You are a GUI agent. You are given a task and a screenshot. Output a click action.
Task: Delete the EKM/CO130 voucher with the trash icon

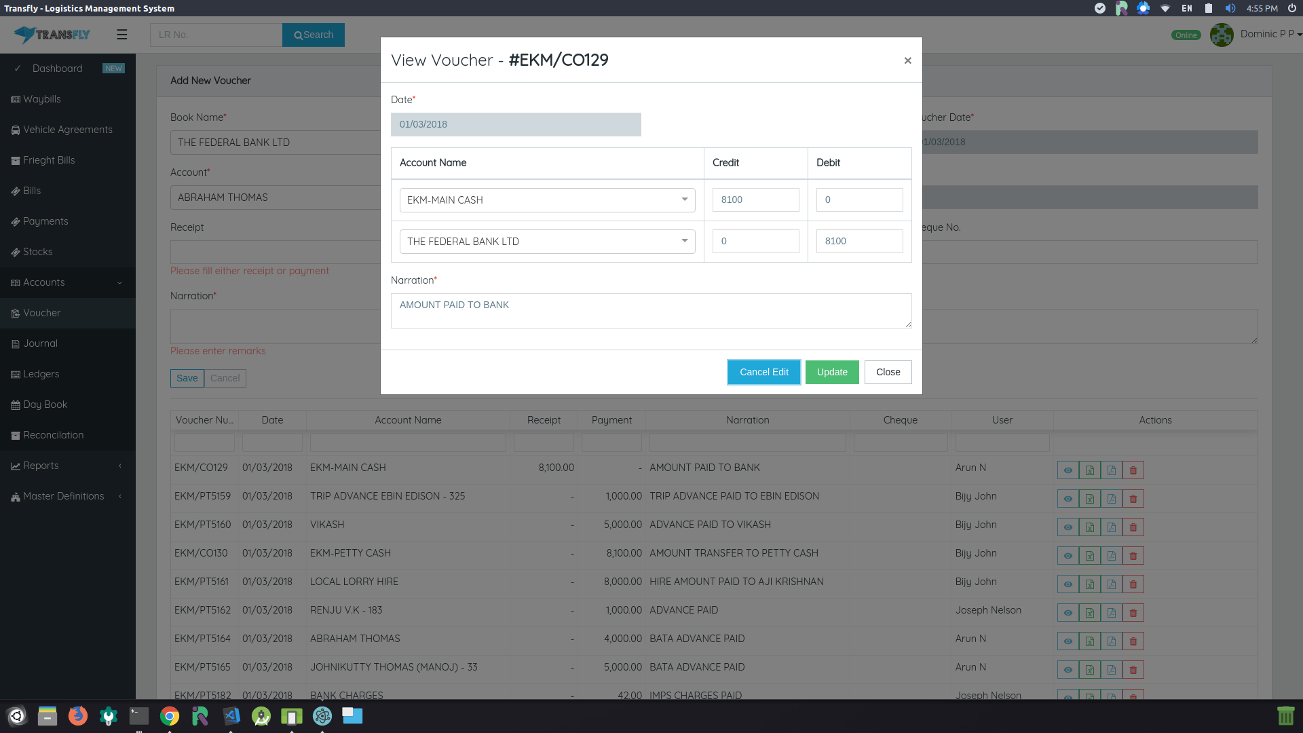[1133, 555]
